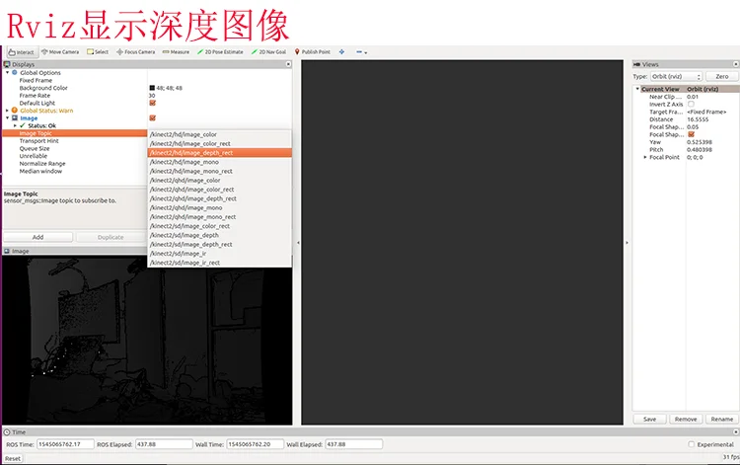Select the 2D Nav Goal tool
The height and width of the screenshot is (465, 740).
pos(269,52)
